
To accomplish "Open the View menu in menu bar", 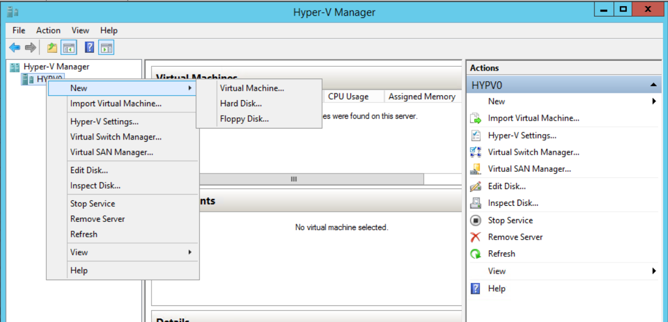I will tap(80, 30).
